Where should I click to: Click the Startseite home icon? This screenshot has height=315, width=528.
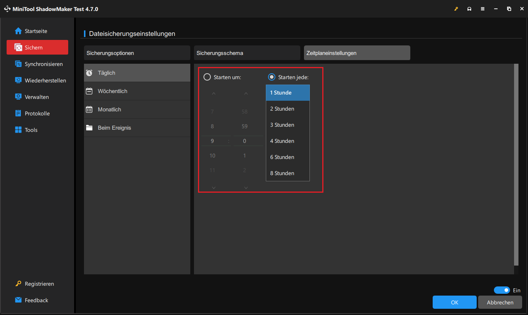(x=18, y=31)
